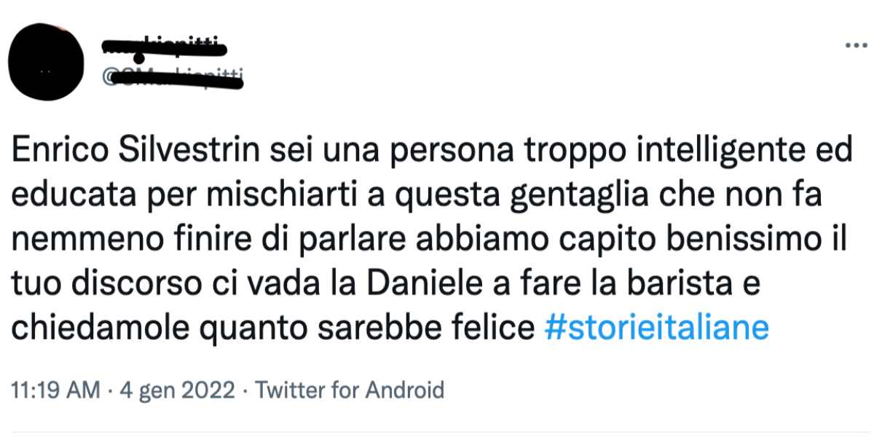The width and height of the screenshot is (874, 437).
Task: Open the redacted display name of the author
Action: click(x=163, y=47)
